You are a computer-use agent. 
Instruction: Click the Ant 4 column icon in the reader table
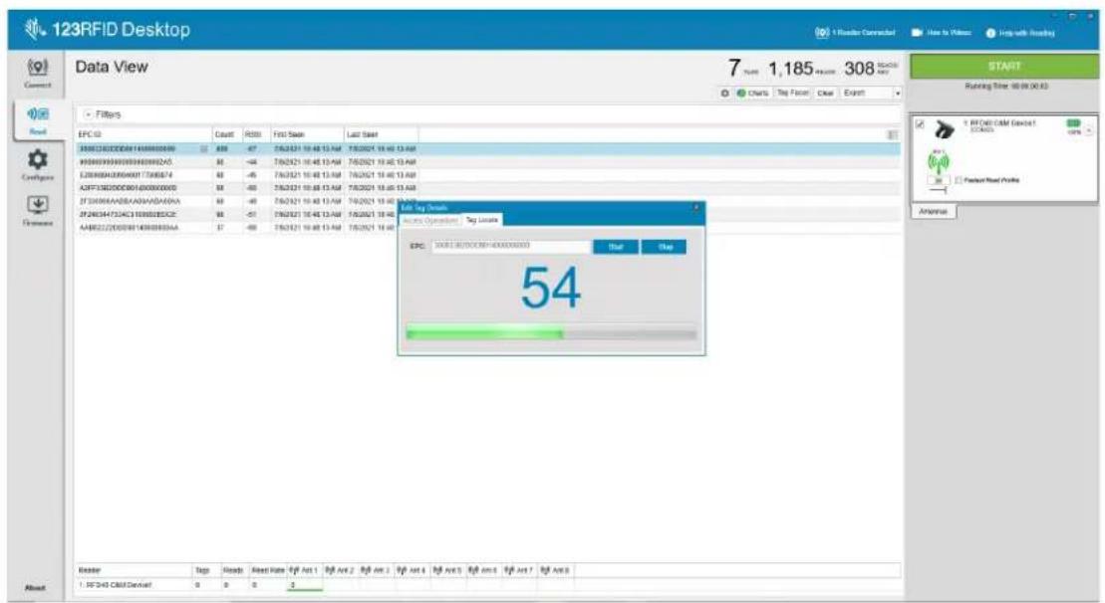click(x=402, y=570)
